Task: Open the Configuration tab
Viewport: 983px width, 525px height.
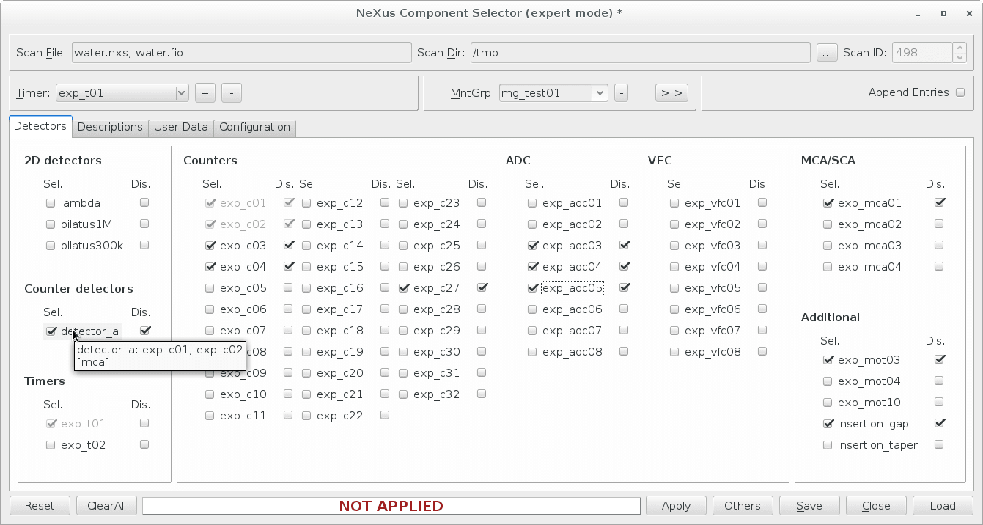Action: (x=254, y=127)
